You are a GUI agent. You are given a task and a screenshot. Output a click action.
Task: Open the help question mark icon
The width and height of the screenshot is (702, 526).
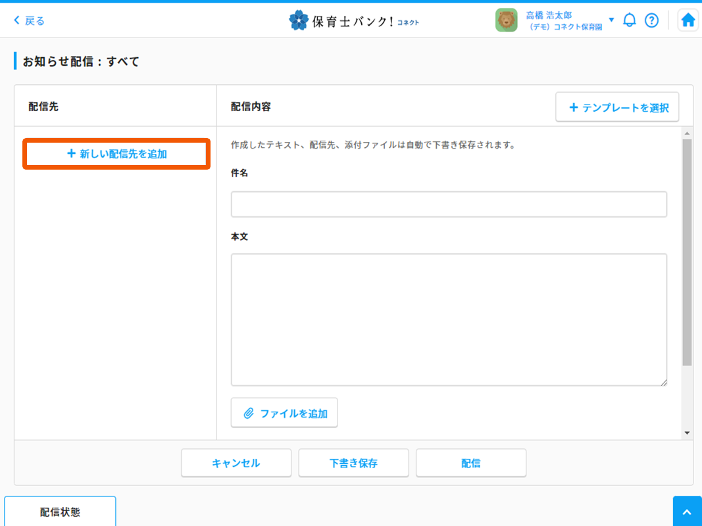tap(651, 20)
